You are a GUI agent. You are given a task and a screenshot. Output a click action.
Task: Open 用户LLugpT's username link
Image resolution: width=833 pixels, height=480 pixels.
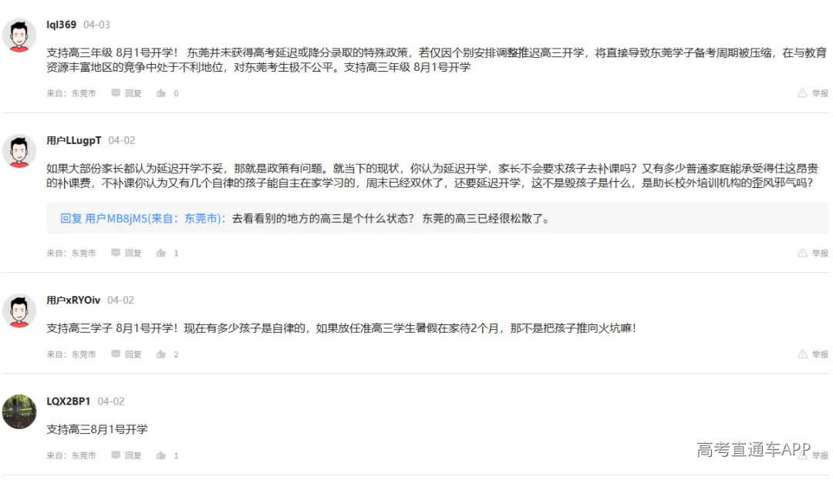[74, 140]
